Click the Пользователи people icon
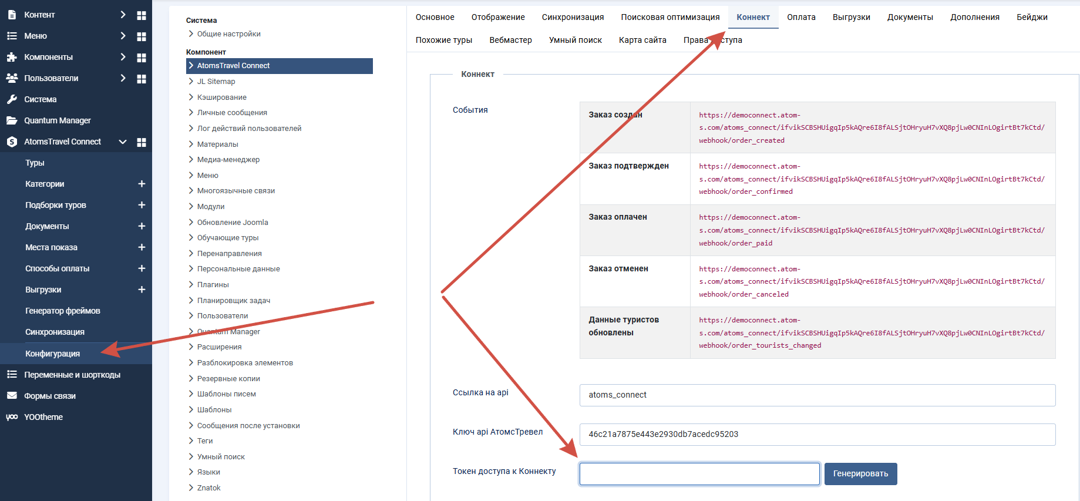Viewport: 1080px width, 501px height. [12, 78]
